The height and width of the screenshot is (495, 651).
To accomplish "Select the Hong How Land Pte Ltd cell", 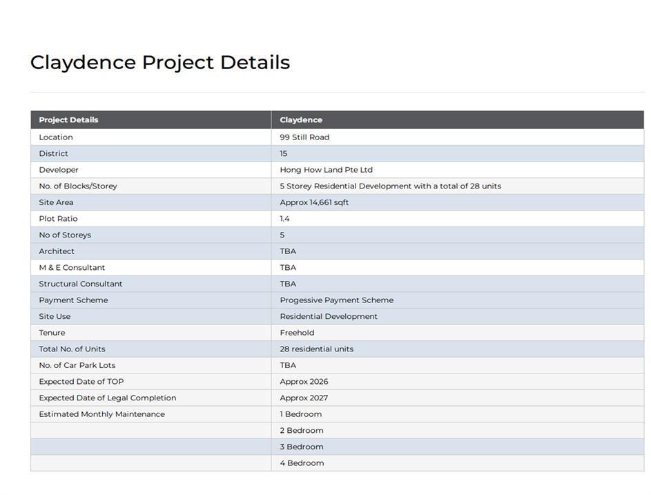I will tap(326, 170).
